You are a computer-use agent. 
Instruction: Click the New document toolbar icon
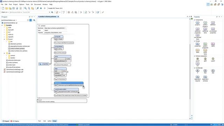[x=3, y=8]
